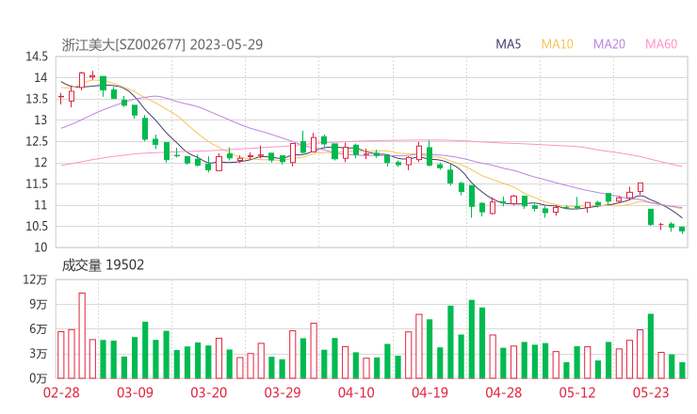
Task: Click the 6万 volume axis value
Action: 39,329
